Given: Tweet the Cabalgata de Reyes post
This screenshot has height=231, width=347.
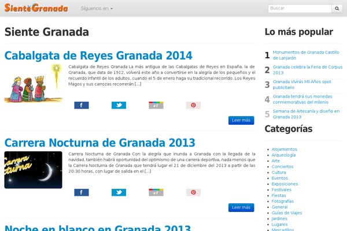Looking at the screenshot, I should click(x=119, y=105).
